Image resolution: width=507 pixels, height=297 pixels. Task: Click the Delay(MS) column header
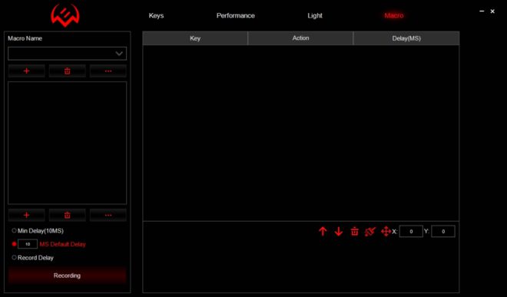[x=406, y=38]
